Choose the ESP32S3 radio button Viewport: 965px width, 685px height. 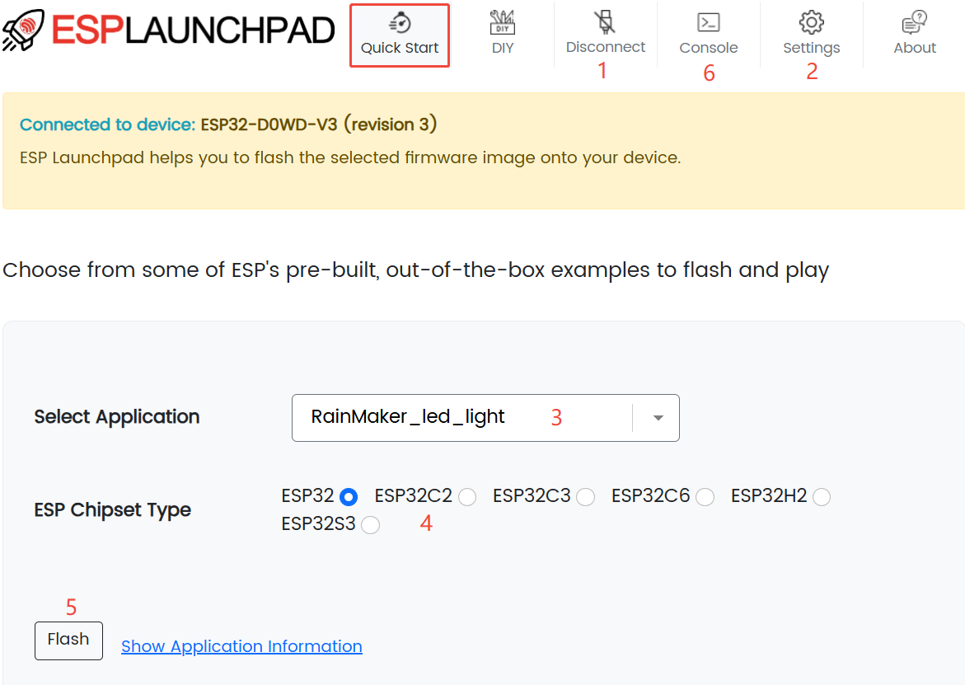[x=371, y=525]
